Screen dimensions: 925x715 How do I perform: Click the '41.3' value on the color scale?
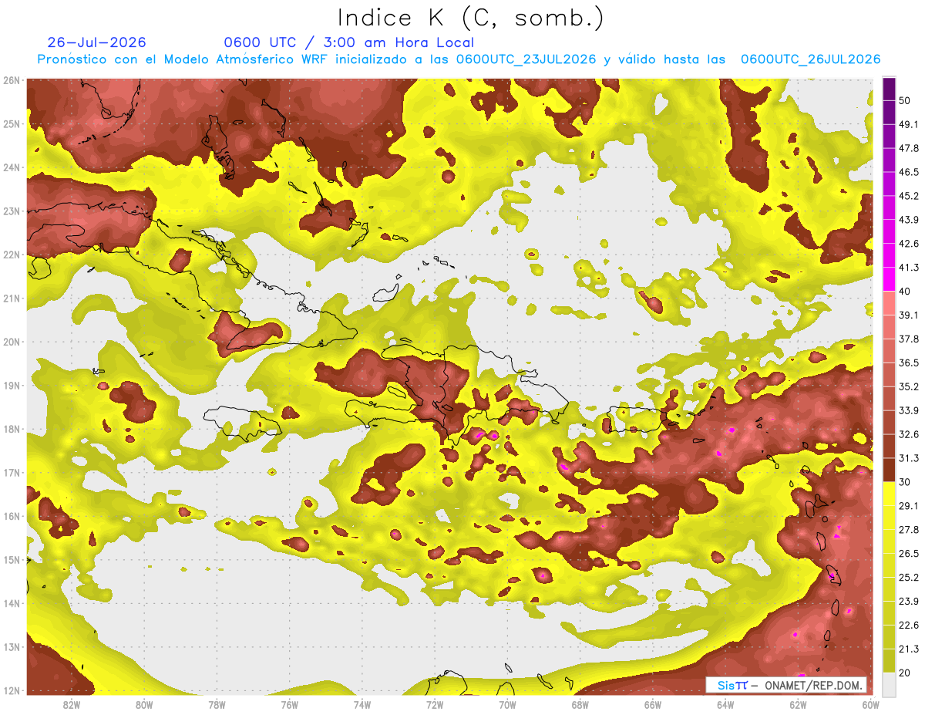[x=910, y=268]
